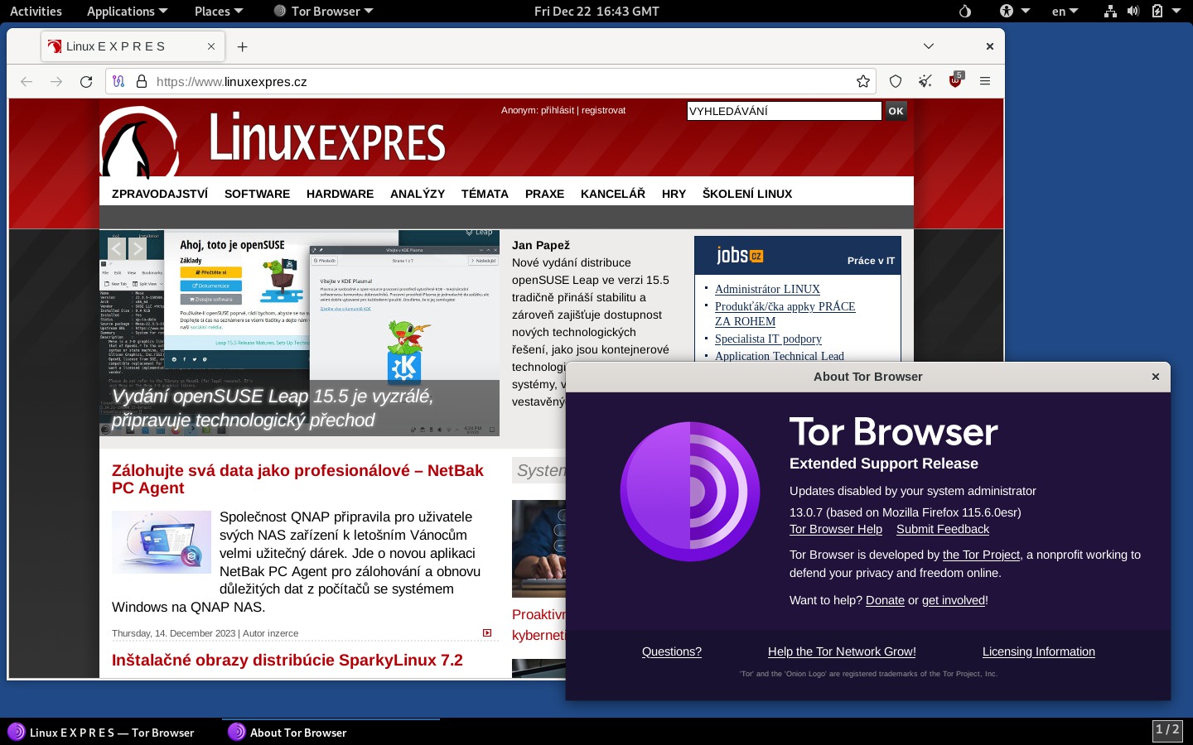Expand the en keyboard layout dropdown
The width and height of the screenshot is (1193, 745).
[1065, 11]
